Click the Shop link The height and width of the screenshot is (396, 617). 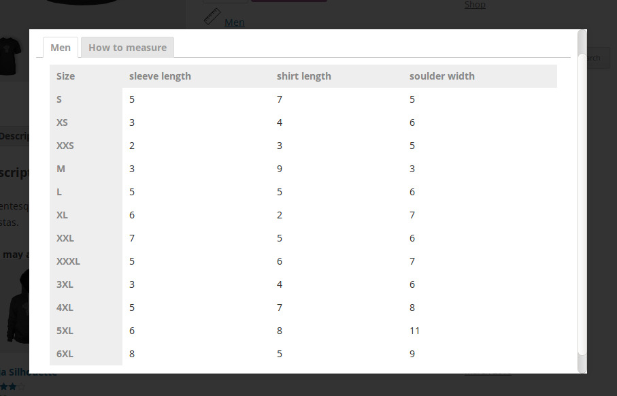tap(475, 5)
